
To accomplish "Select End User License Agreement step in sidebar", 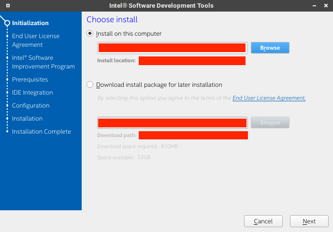I will pos(36,40).
